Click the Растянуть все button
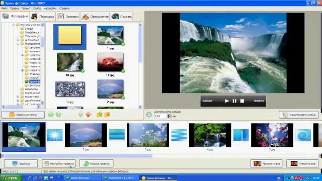Screen dimensions: 322x181 (266, 163)
